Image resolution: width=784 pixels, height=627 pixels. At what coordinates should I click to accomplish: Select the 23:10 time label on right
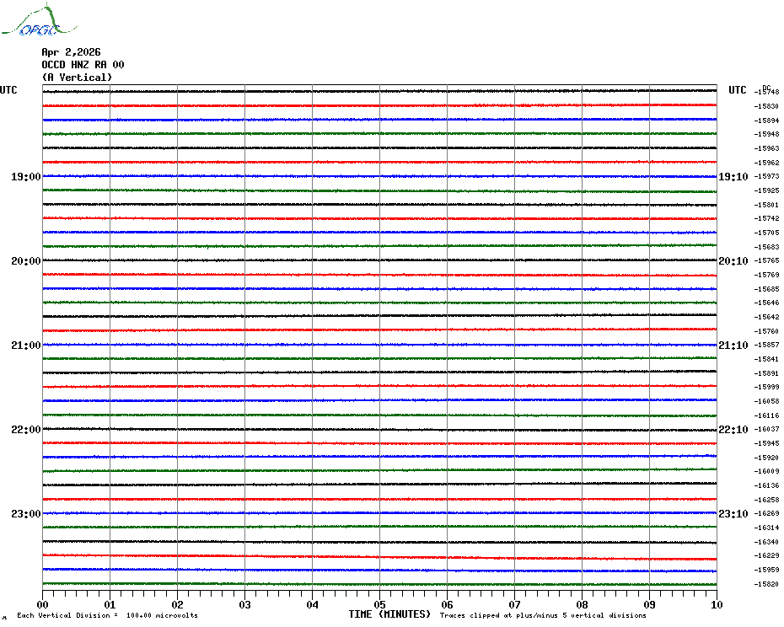tap(733, 514)
